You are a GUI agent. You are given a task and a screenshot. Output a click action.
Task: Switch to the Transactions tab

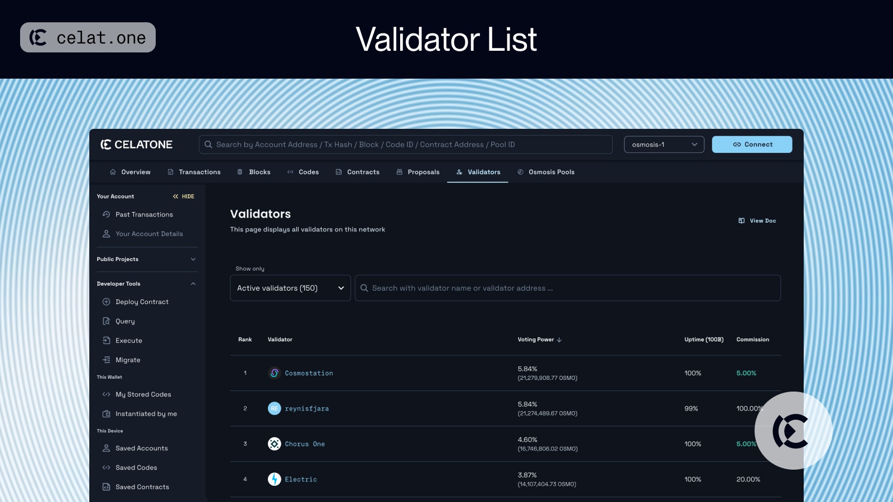pyautogui.click(x=194, y=172)
